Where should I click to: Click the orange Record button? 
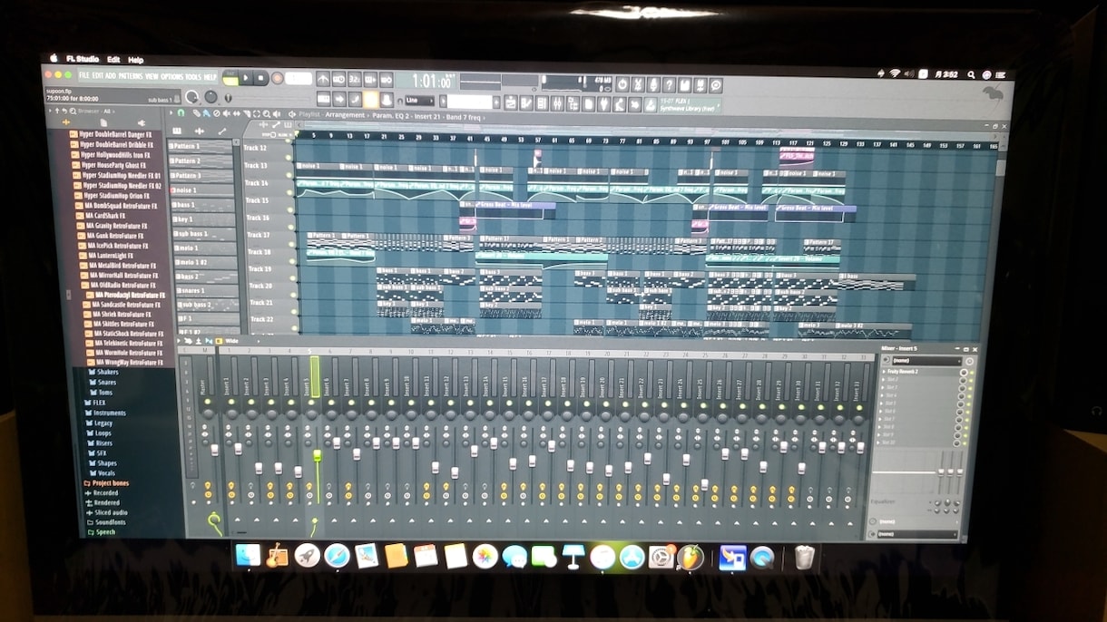277,79
